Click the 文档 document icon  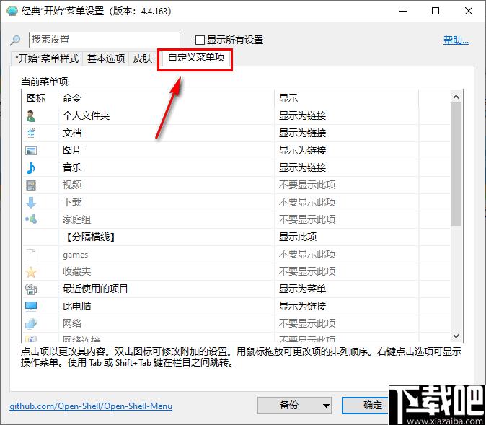[x=31, y=133]
